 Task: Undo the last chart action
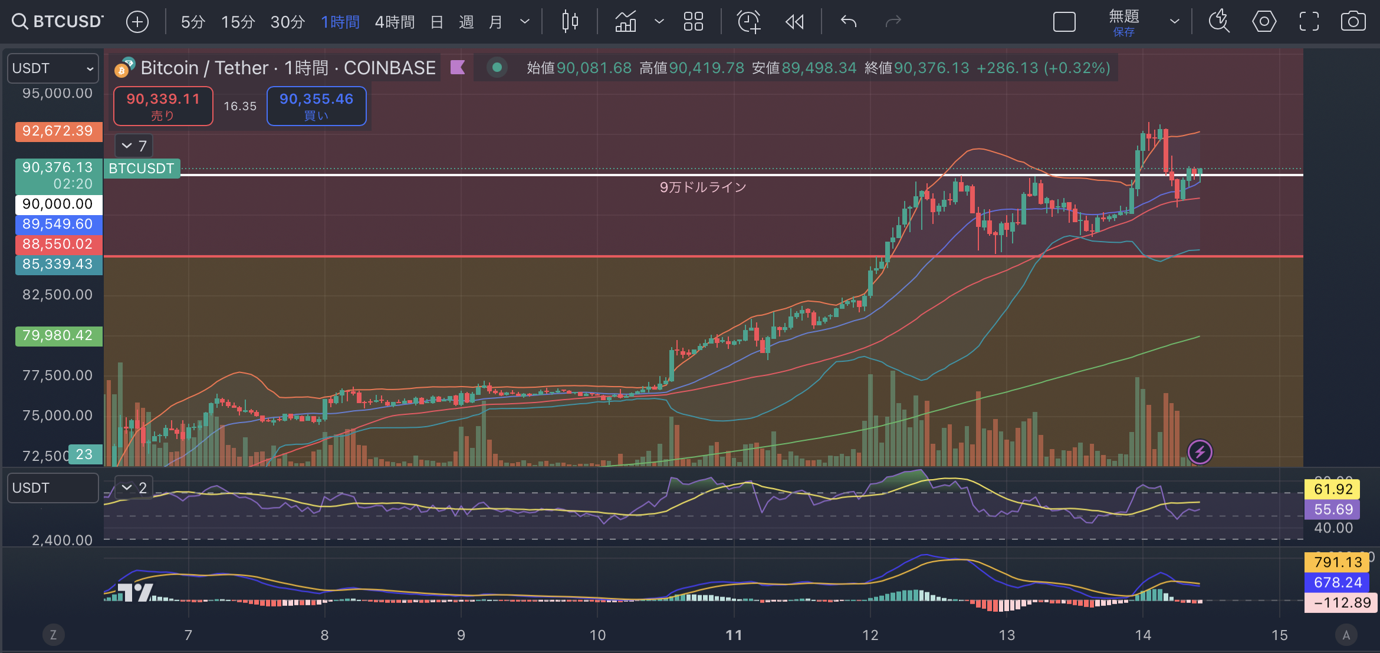(x=848, y=22)
